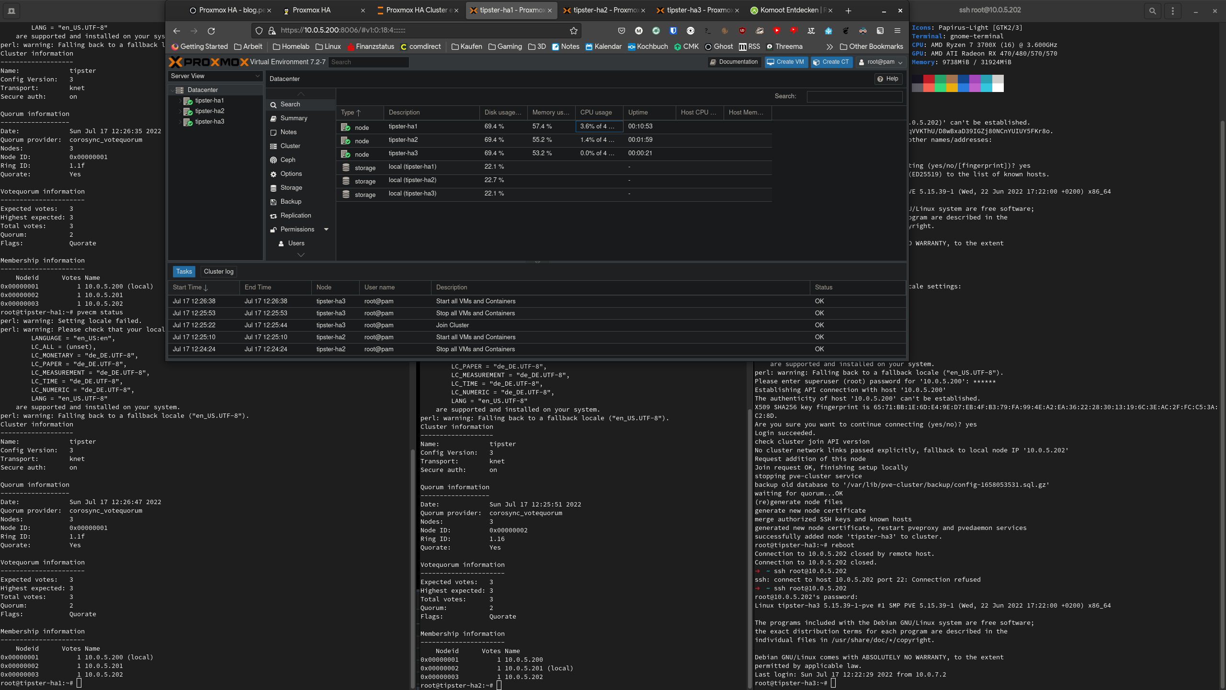This screenshot has width=1226, height=690.
Task: Click the Pocket save icon
Action: coord(622,31)
